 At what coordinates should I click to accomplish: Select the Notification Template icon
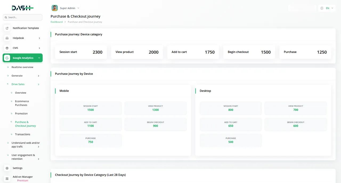tap(7, 28)
